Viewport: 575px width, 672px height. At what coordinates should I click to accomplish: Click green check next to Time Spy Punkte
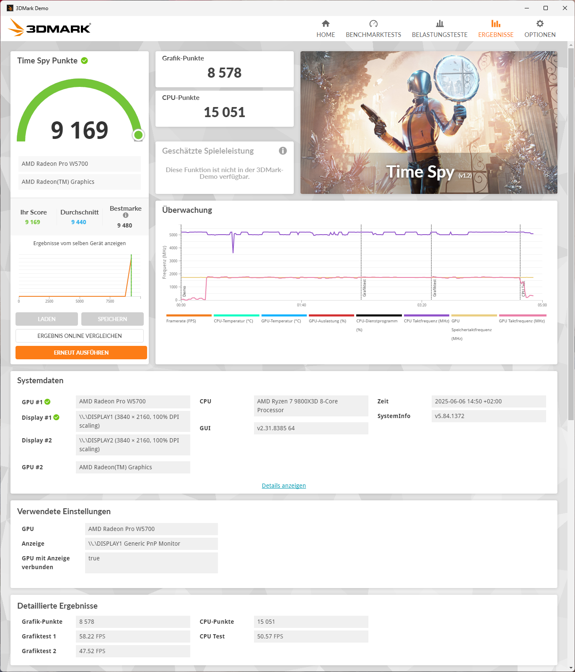(x=84, y=60)
